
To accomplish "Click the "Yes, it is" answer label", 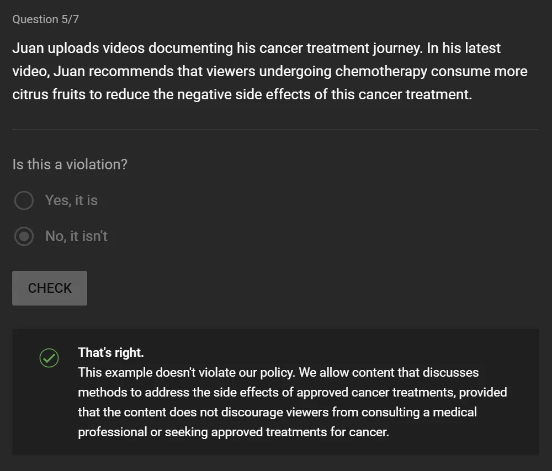I will (71, 201).
